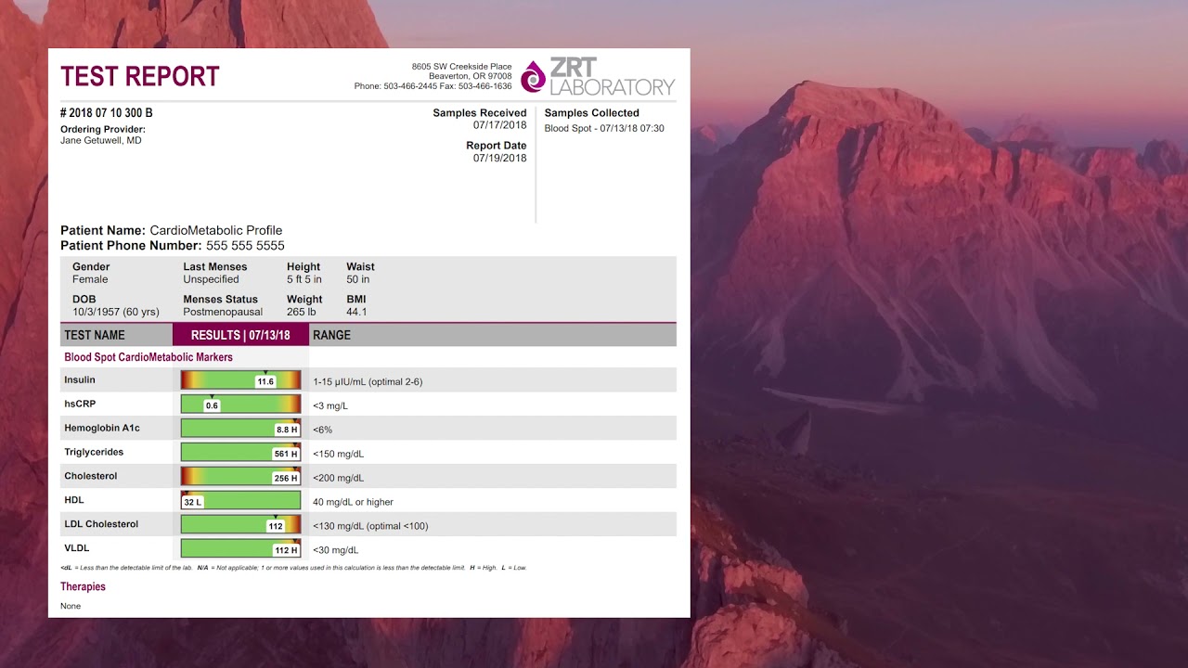The width and height of the screenshot is (1188, 668).
Task: Click the VLDL bar showing 112 H
Action: click(240, 549)
